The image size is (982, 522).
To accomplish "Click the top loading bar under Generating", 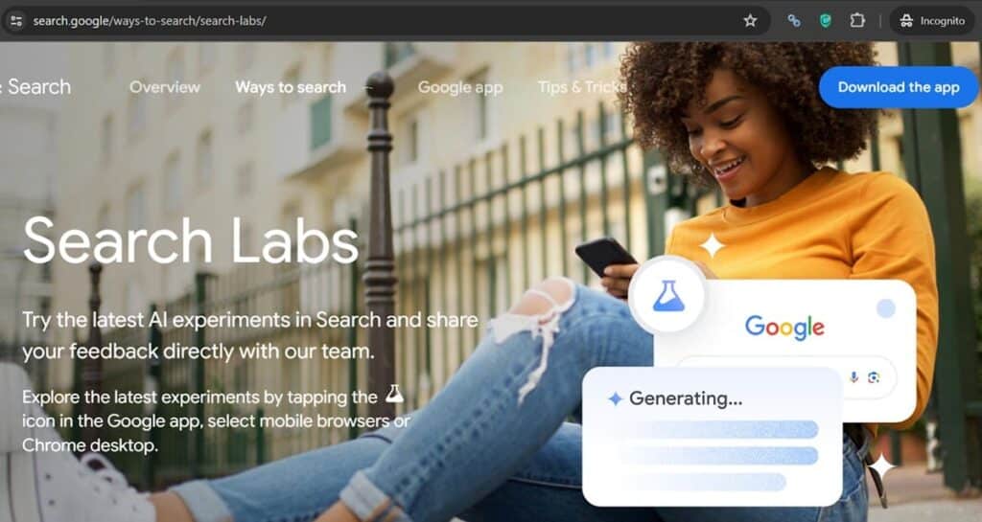I will coord(720,429).
